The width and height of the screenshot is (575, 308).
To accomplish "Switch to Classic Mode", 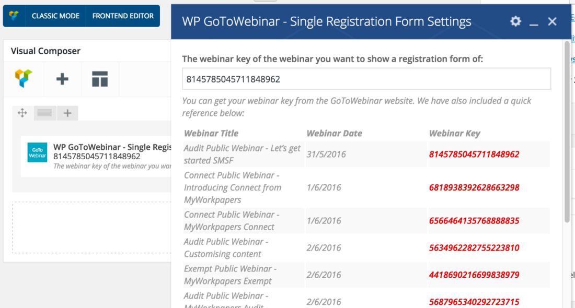I will click(55, 16).
